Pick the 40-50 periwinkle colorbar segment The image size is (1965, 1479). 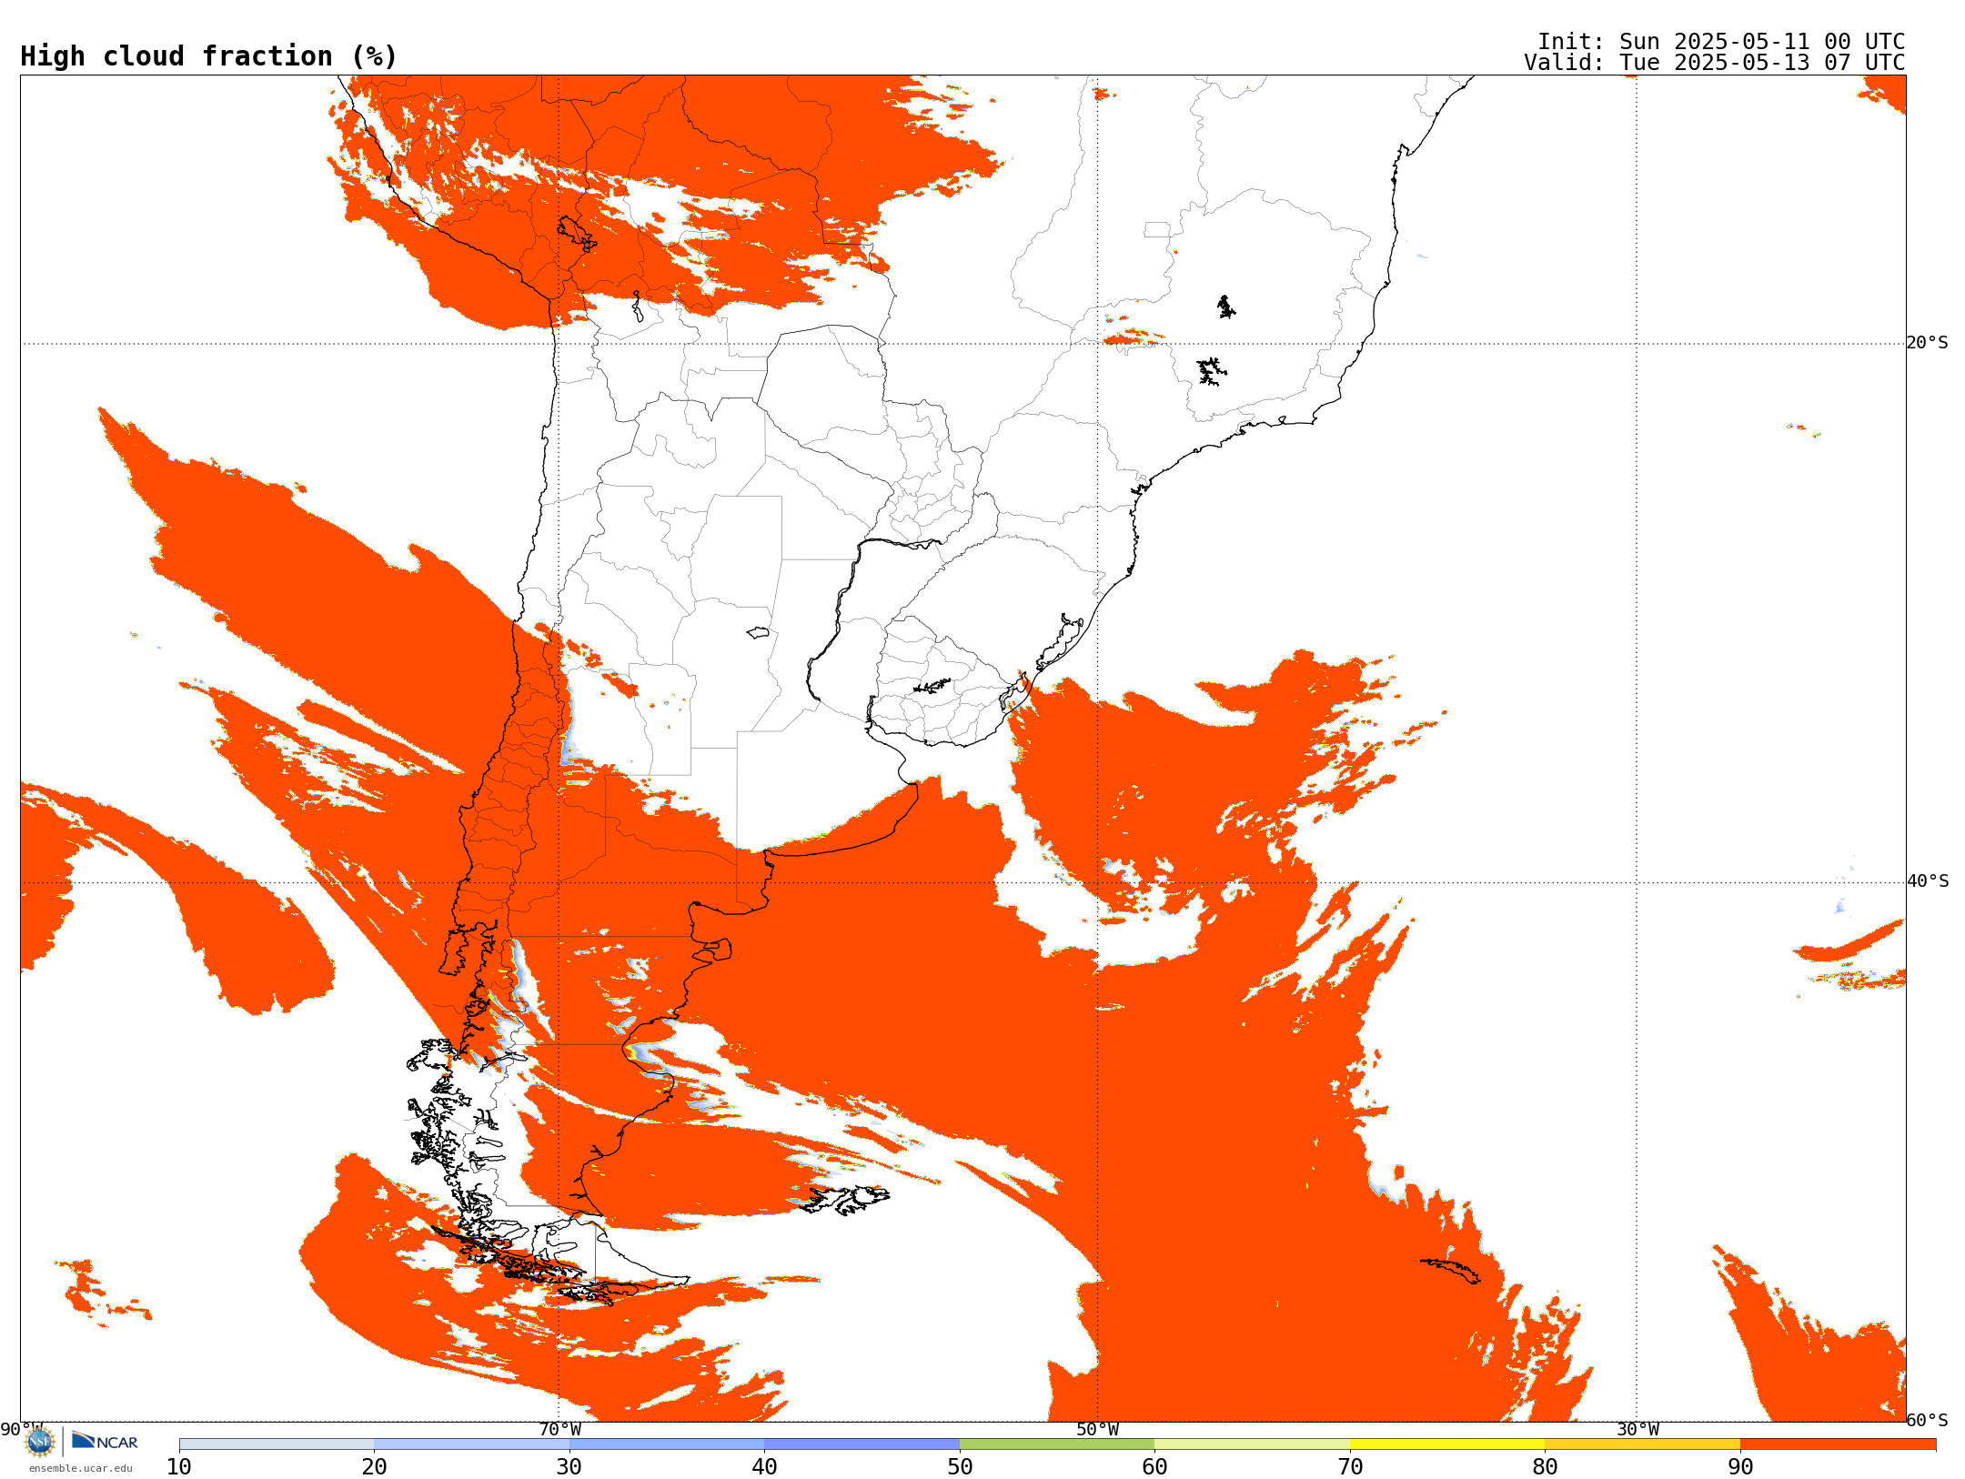(862, 1444)
